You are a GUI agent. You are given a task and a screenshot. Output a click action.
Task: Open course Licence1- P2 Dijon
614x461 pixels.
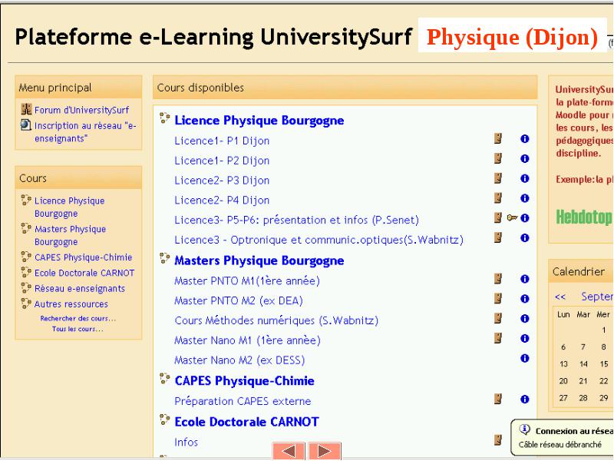pos(222,161)
